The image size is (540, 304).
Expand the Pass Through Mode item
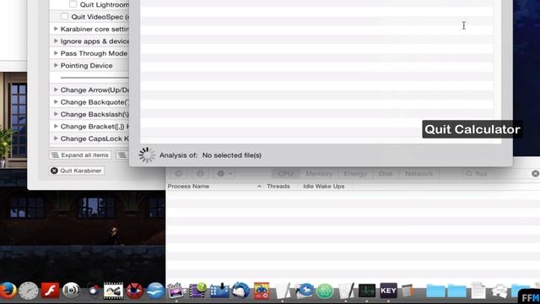click(x=56, y=53)
